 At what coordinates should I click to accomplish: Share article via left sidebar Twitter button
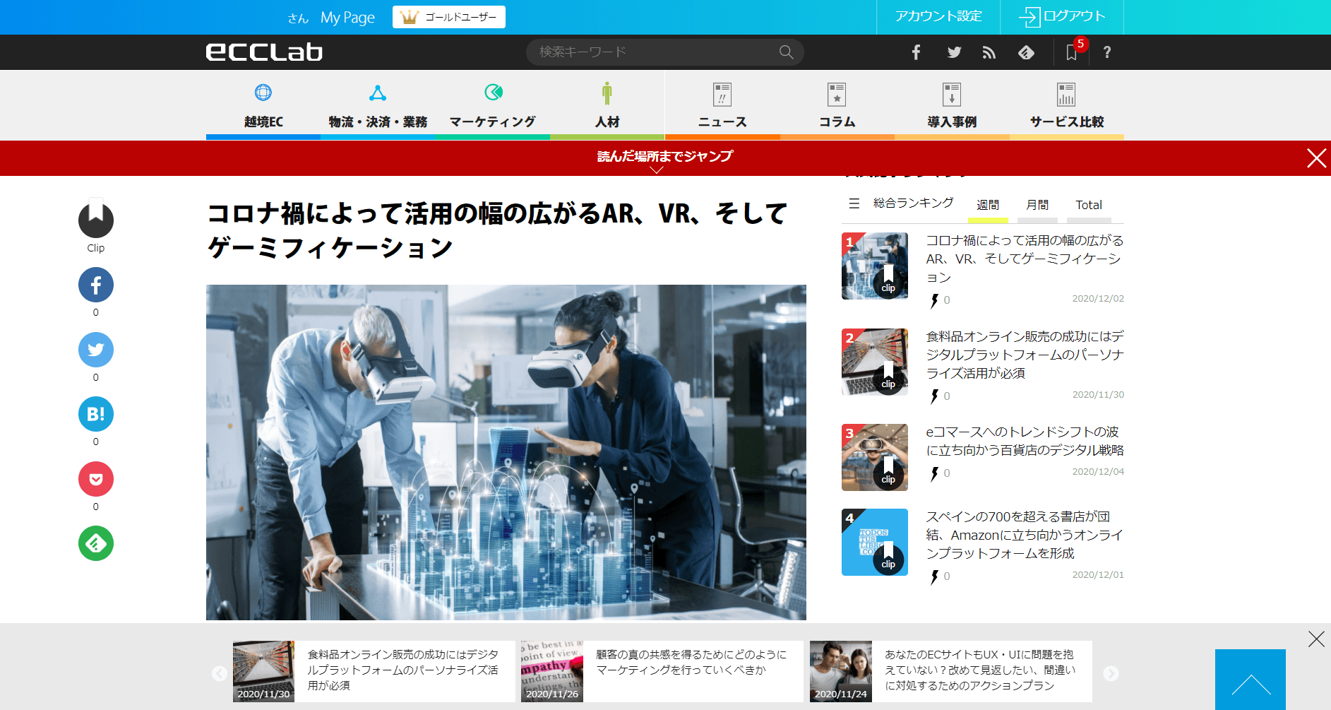pos(96,350)
